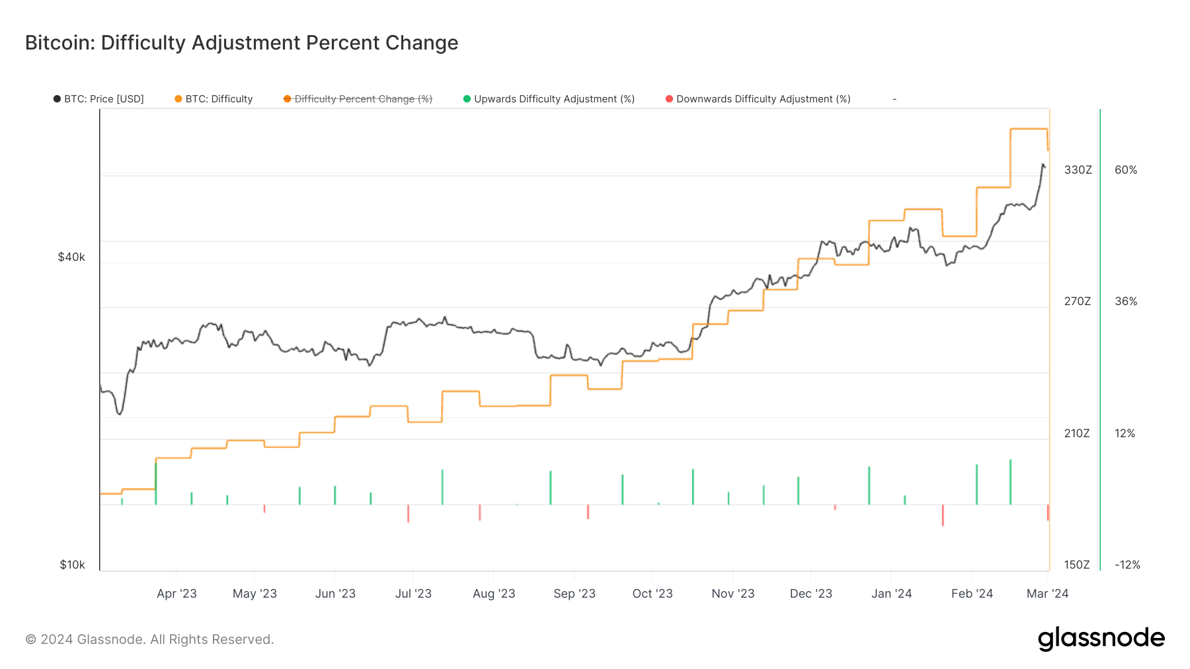The image size is (1190, 669).
Task: Click the red Downwards Adjustment legend dot
Action: pyautogui.click(x=669, y=99)
